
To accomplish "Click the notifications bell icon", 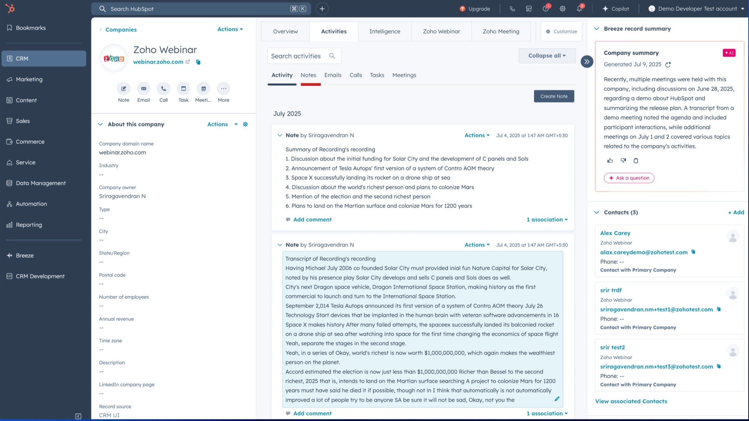I will (579, 9).
